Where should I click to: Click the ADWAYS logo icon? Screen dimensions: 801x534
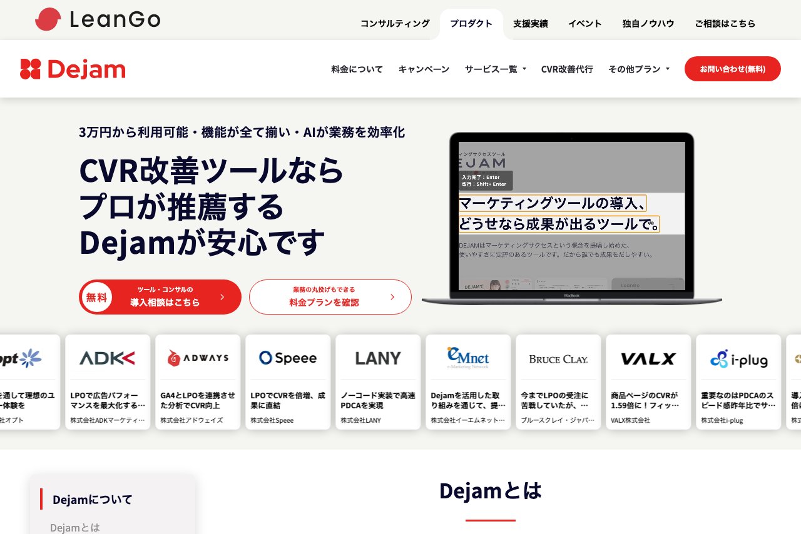point(198,358)
